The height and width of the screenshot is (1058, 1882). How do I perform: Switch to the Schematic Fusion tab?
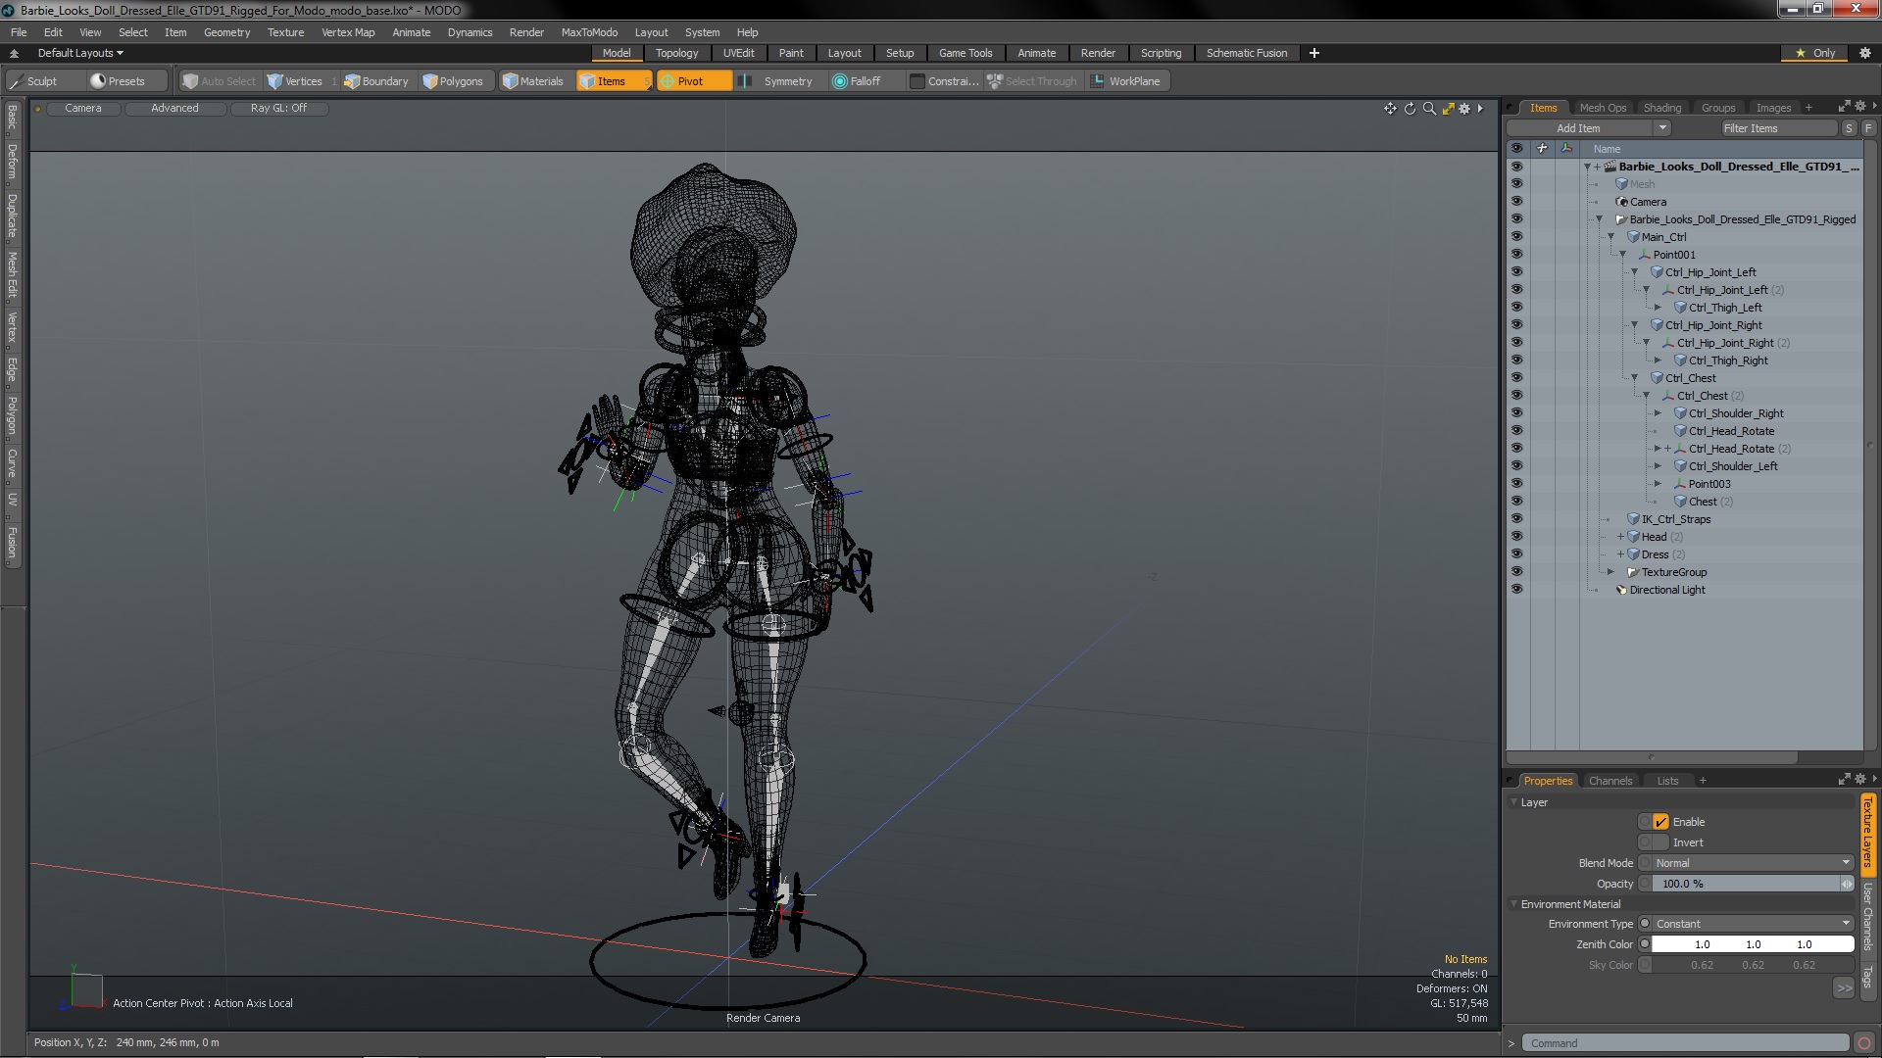(1247, 53)
